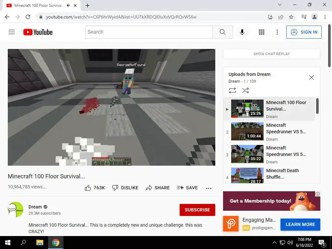Open Chrome three-dot menu
Image resolution: width=332 pixels, height=249 pixels.
pos(325,17)
